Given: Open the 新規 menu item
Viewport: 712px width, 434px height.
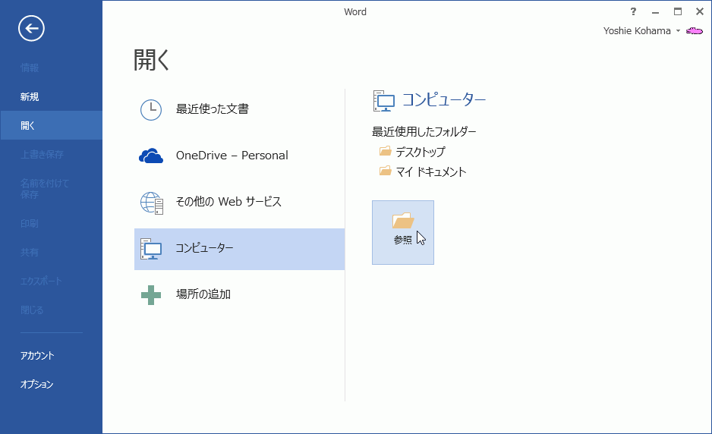Looking at the screenshot, I should coord(30,96).
